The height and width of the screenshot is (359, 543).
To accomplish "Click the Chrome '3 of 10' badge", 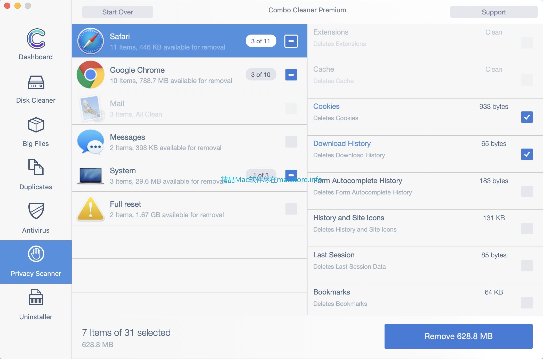I will [x=261, y=75].
